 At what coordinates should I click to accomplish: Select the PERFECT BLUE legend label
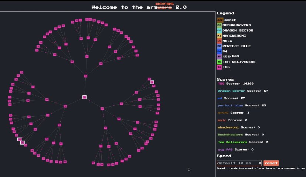(x=237, y=46)
